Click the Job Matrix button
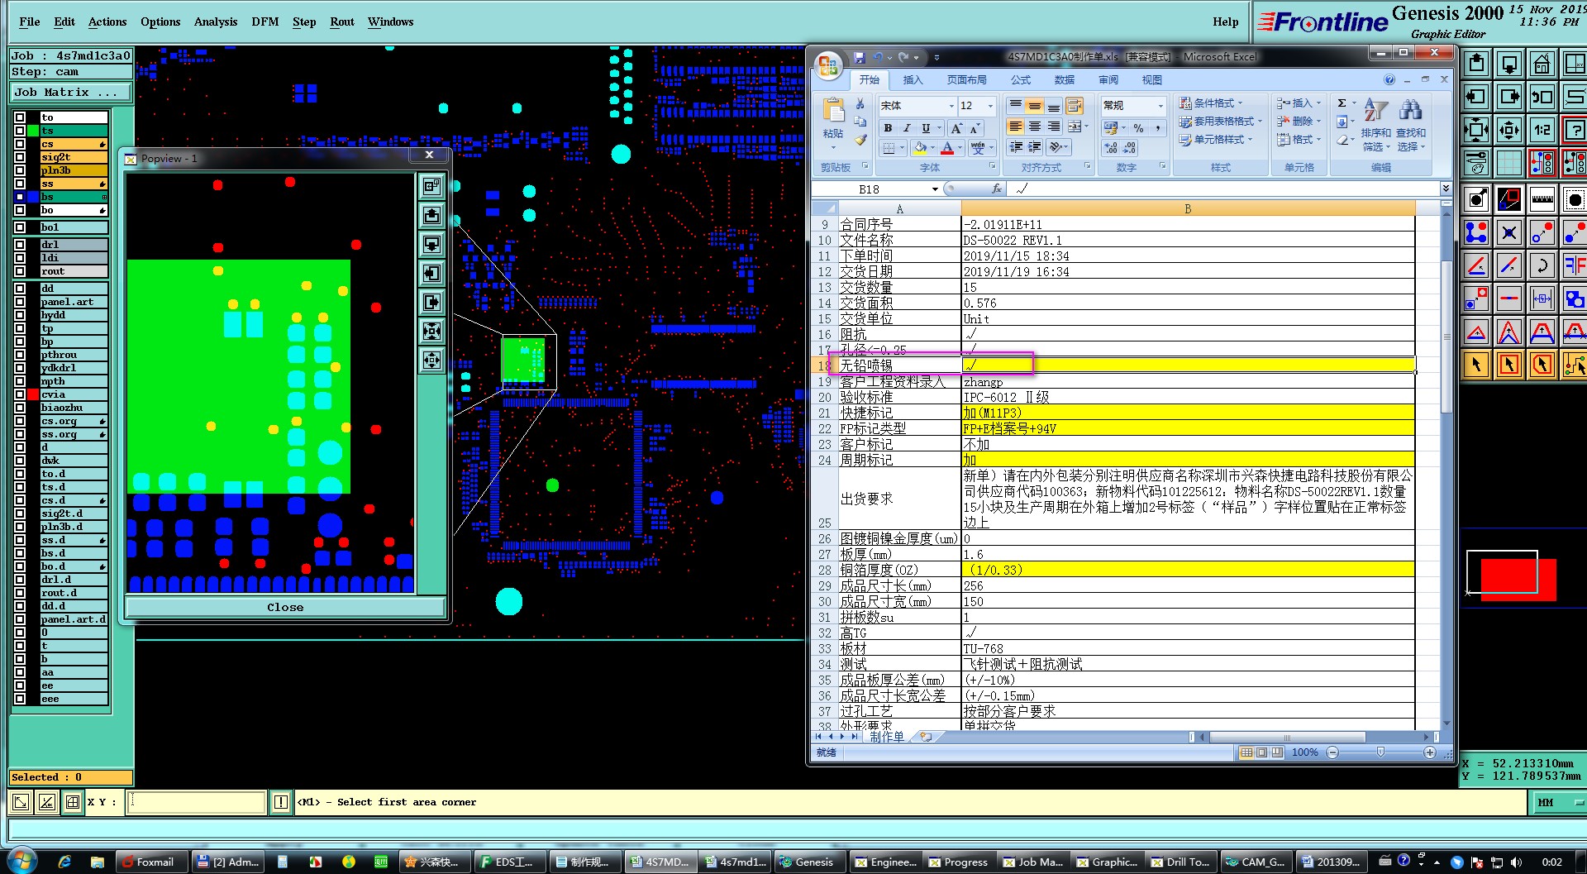 pyautogui.click(x=71, y=93)
